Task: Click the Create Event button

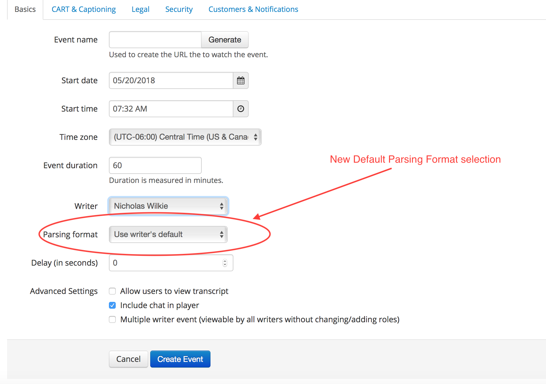Action: (x=180, y=359)
